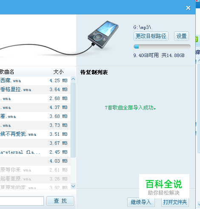200x209 pixels.
Task: Select the row sized 4.37 MB
Action: click(35, 107)
